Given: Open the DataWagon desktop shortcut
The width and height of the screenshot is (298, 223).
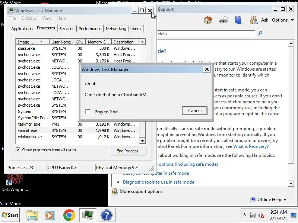Looking at the screenshot, I should (x=14, y=183).
